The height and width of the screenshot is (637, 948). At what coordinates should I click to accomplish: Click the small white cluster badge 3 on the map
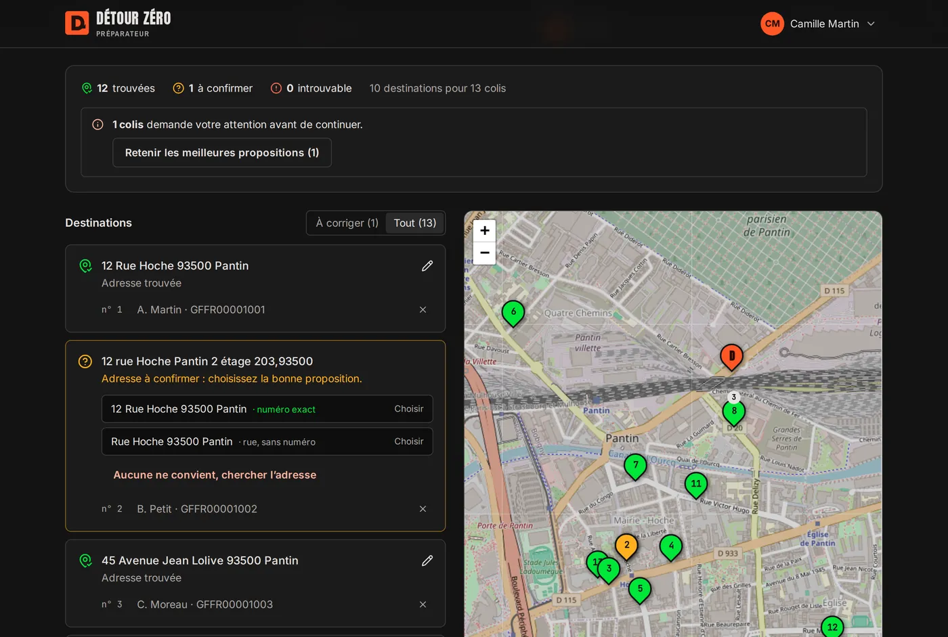point(733,397)
